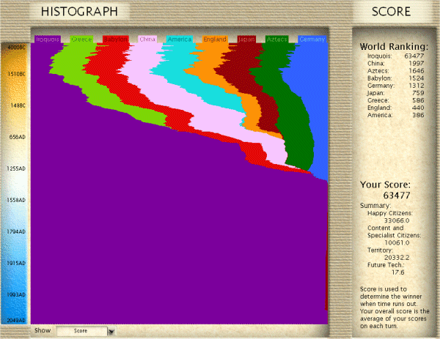Select the Aztecs legend label
This screenshot has width=440, height=339.
pyautogui.click(x=277, y=39)
